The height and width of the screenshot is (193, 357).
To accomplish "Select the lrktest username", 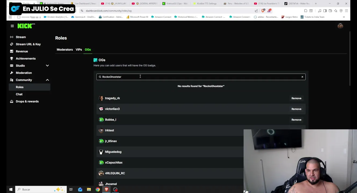I will coord(109,131).
